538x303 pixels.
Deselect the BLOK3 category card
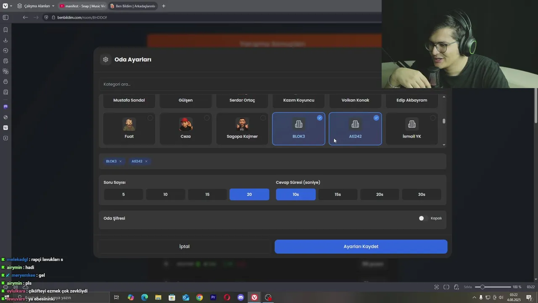(298, 129)
